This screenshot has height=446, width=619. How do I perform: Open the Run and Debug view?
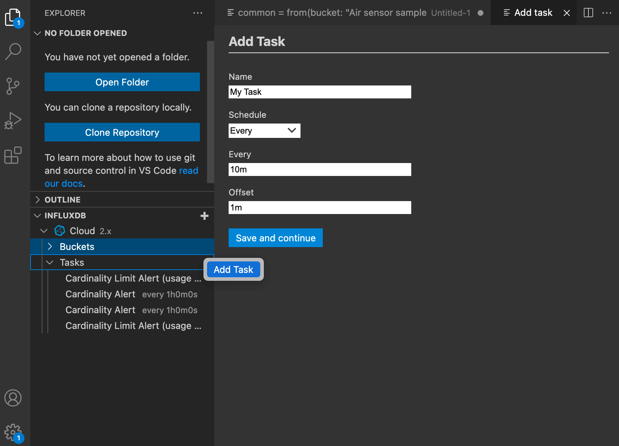[14, 120]
